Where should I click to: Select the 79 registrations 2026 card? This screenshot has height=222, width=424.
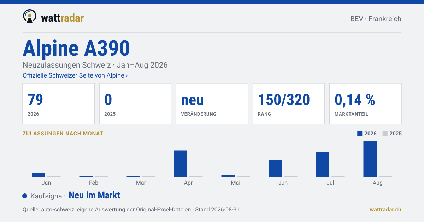tap(59, 104)
